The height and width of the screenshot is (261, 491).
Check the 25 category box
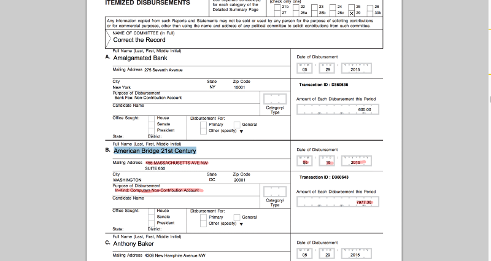coord(351,7)
